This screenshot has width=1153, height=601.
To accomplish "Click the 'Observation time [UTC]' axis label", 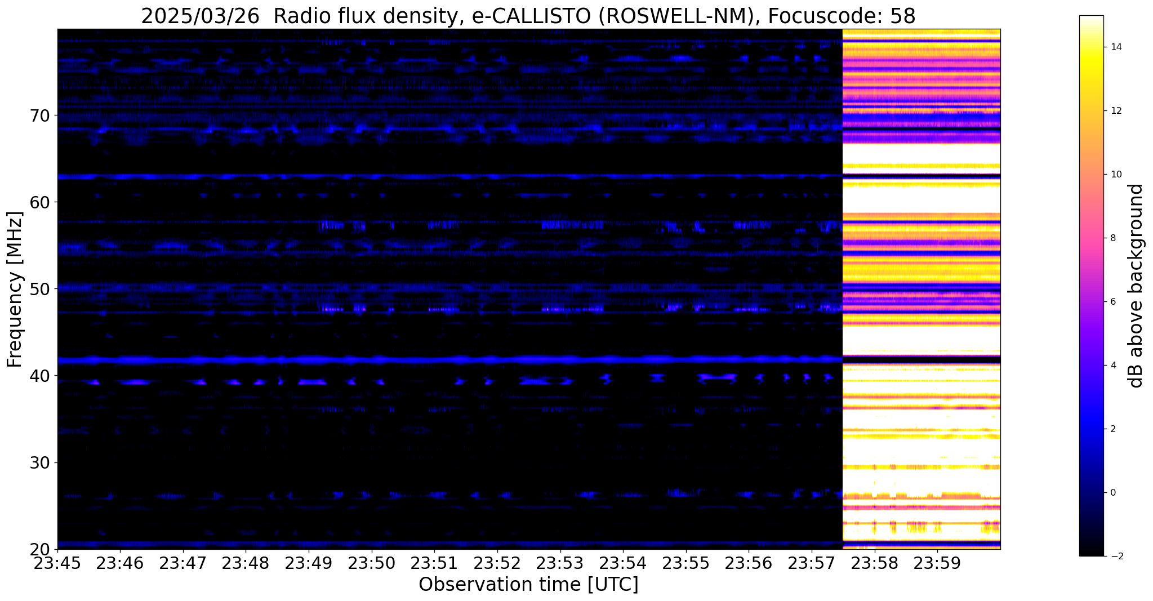I will 528,584.
